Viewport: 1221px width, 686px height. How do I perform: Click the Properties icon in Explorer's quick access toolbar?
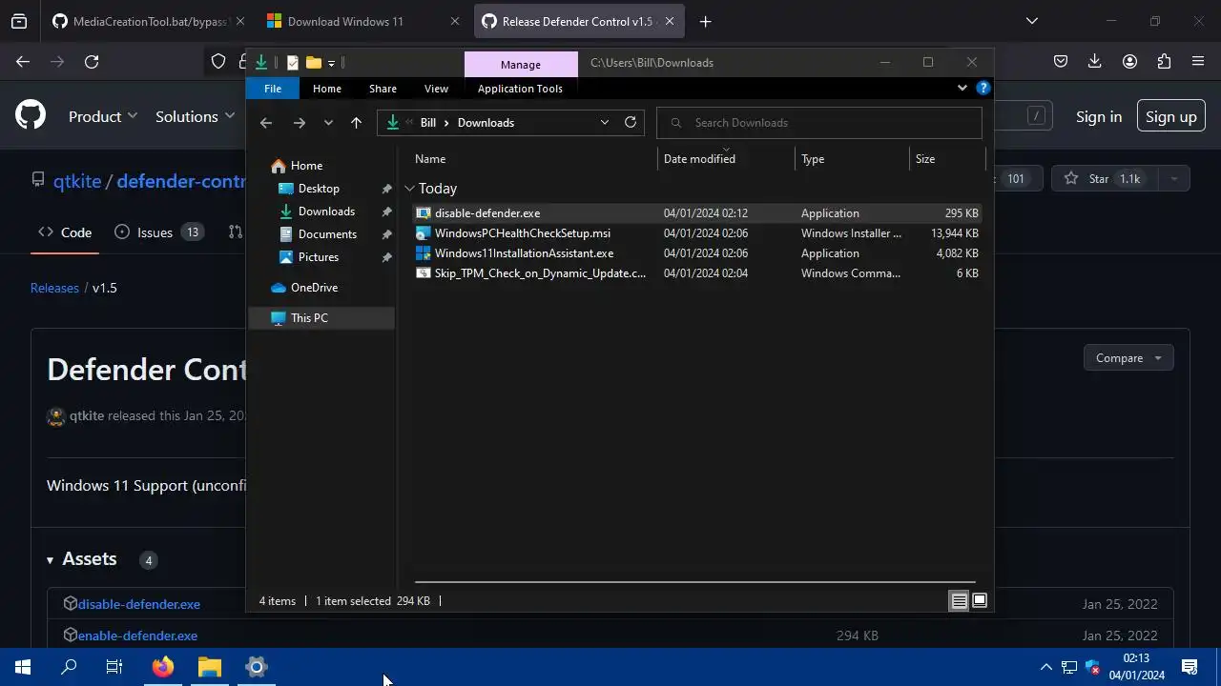coord(293,63)
